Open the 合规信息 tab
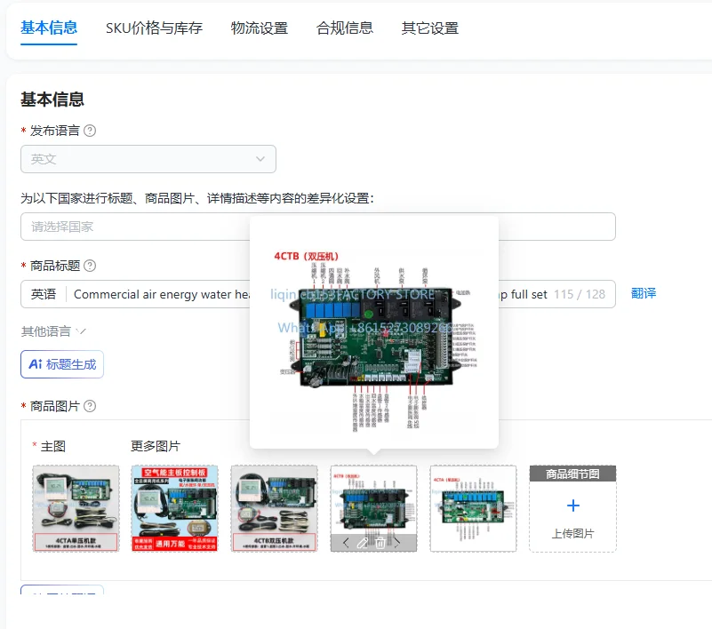 [345, 28]
